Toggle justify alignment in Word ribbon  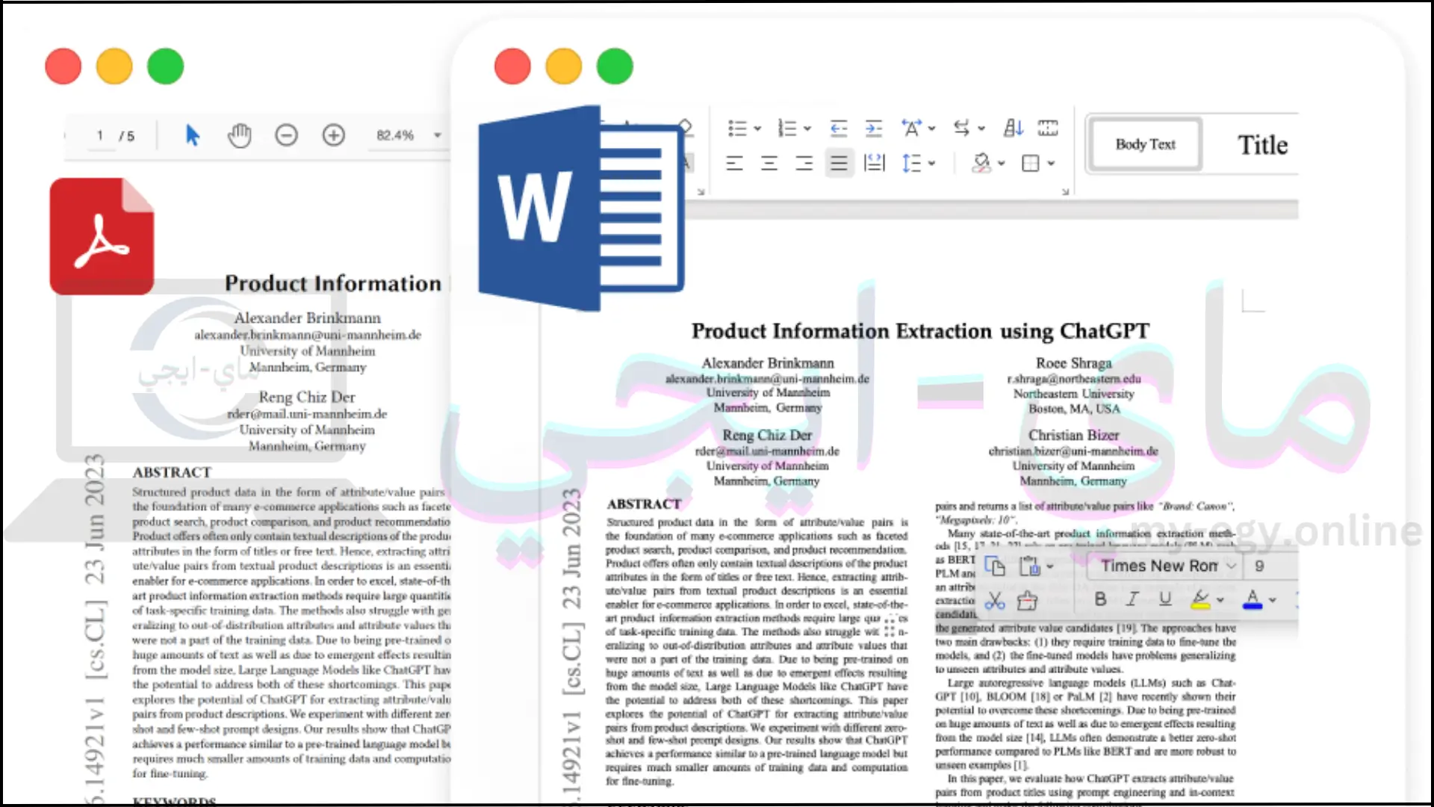click(839, 163)
